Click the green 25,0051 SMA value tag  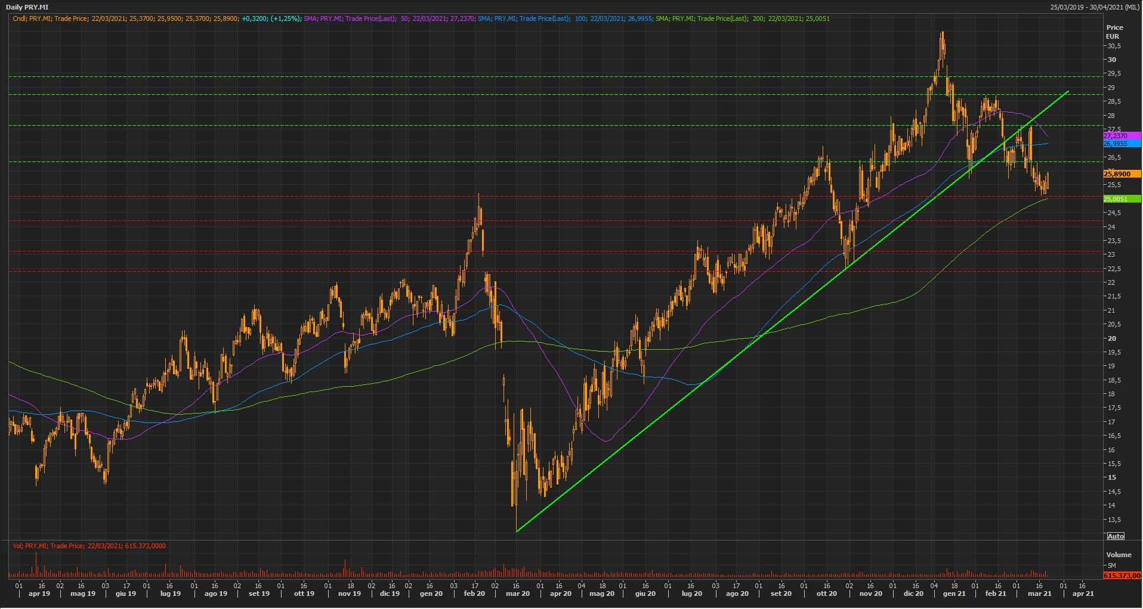pyautogui.click(x=1121, y=199)
